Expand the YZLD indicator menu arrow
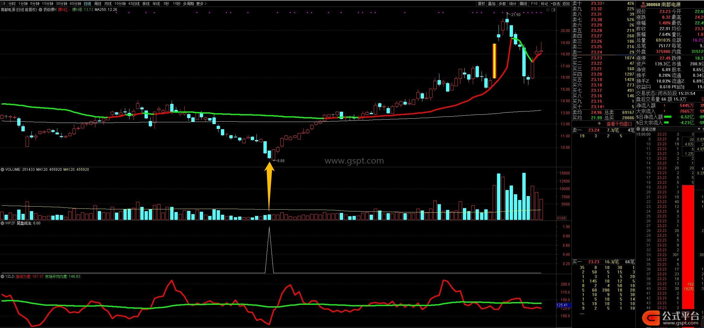Image resolution: width=704 pixels, height=328 pixels. 2,276
